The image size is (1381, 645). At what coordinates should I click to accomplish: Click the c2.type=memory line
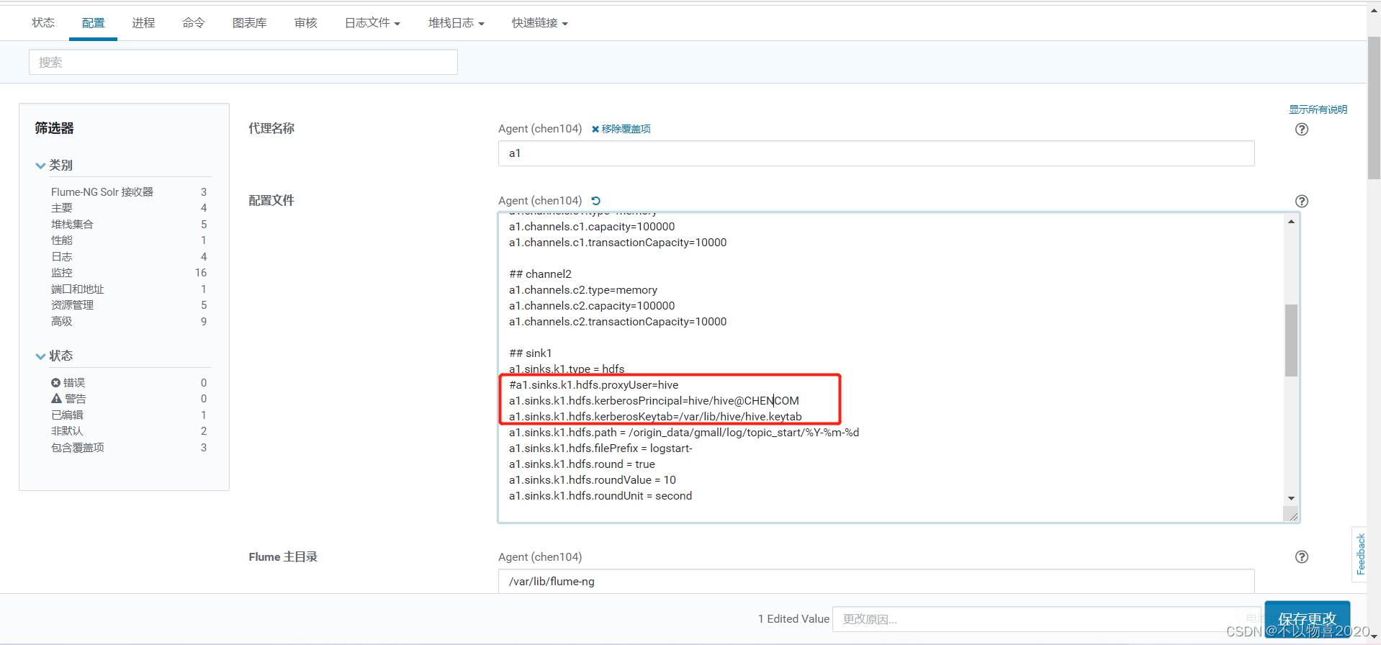pyautogui.click(x=583, y=290)
